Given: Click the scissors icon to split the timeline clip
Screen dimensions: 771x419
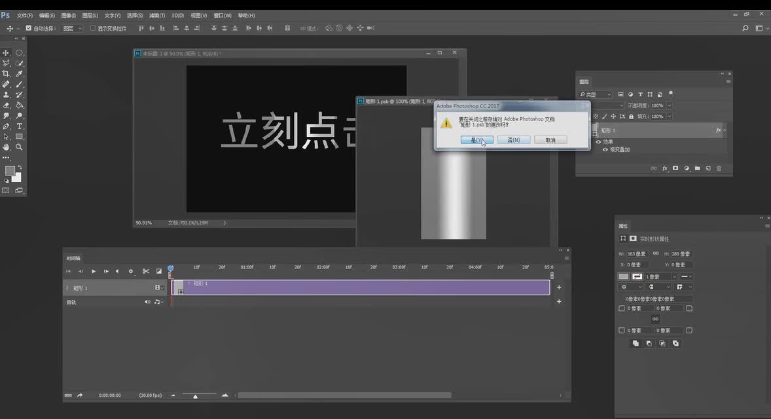Looking at the screenshot, I should 147,271.
